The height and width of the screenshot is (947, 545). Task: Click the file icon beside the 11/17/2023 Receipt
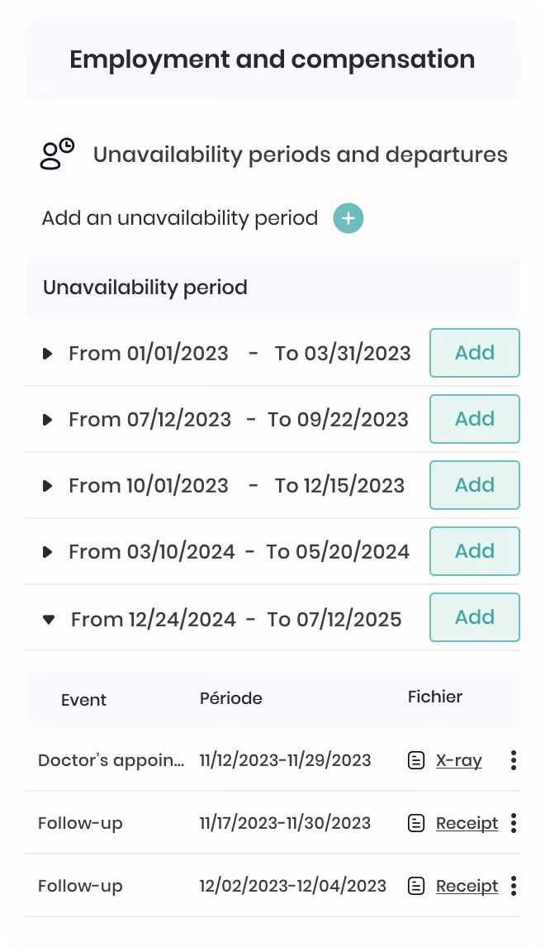coord(416,822)
